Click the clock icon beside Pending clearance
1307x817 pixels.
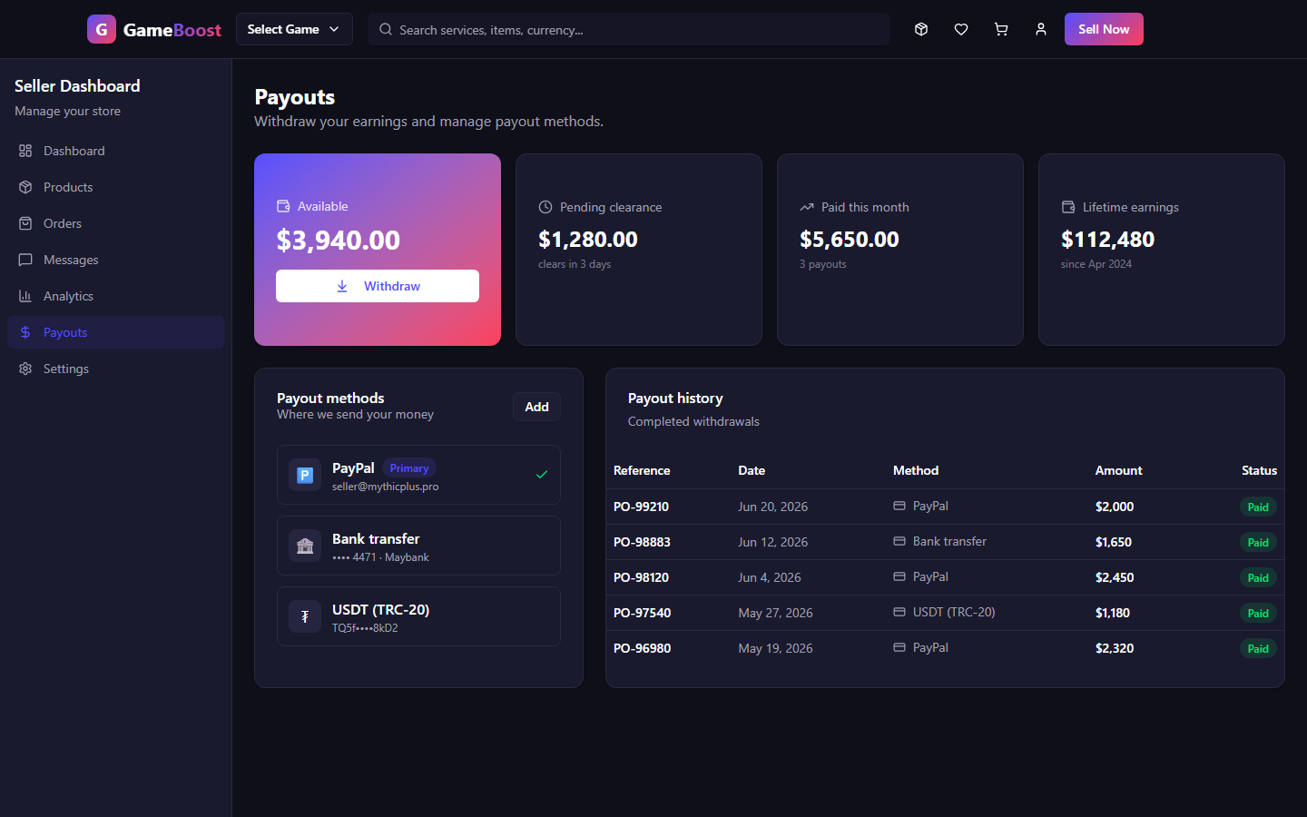click(x=545, y=207)
